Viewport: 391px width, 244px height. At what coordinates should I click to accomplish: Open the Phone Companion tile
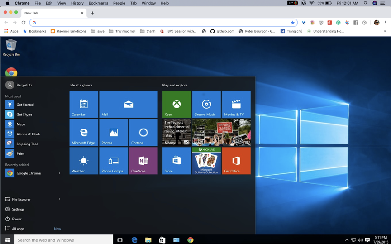(114, 161)
